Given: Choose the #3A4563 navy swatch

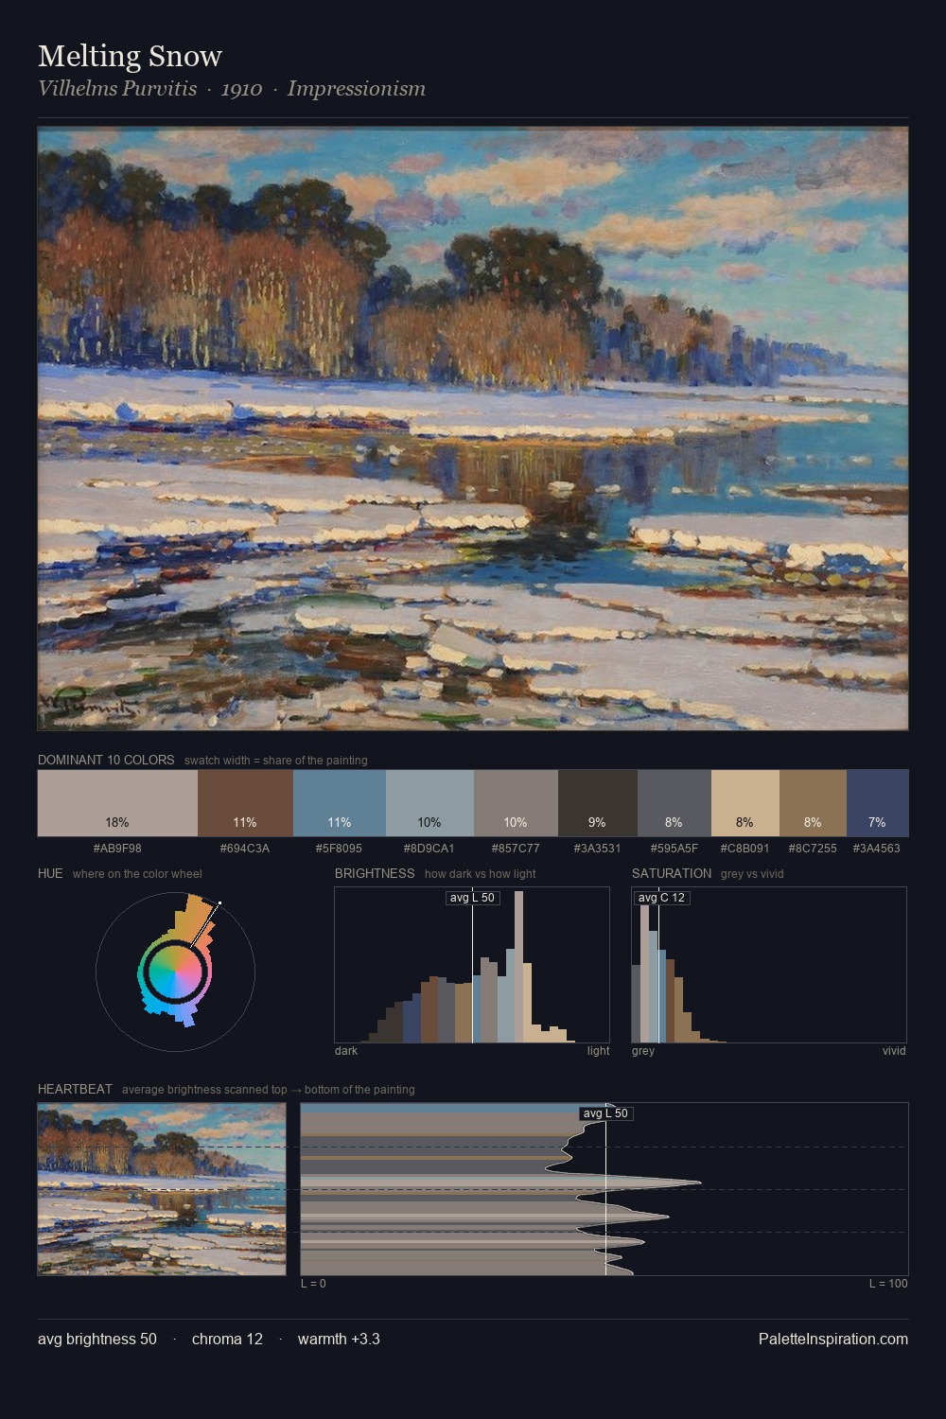Looking at the screenshot, I should click(x=877, y=803).
